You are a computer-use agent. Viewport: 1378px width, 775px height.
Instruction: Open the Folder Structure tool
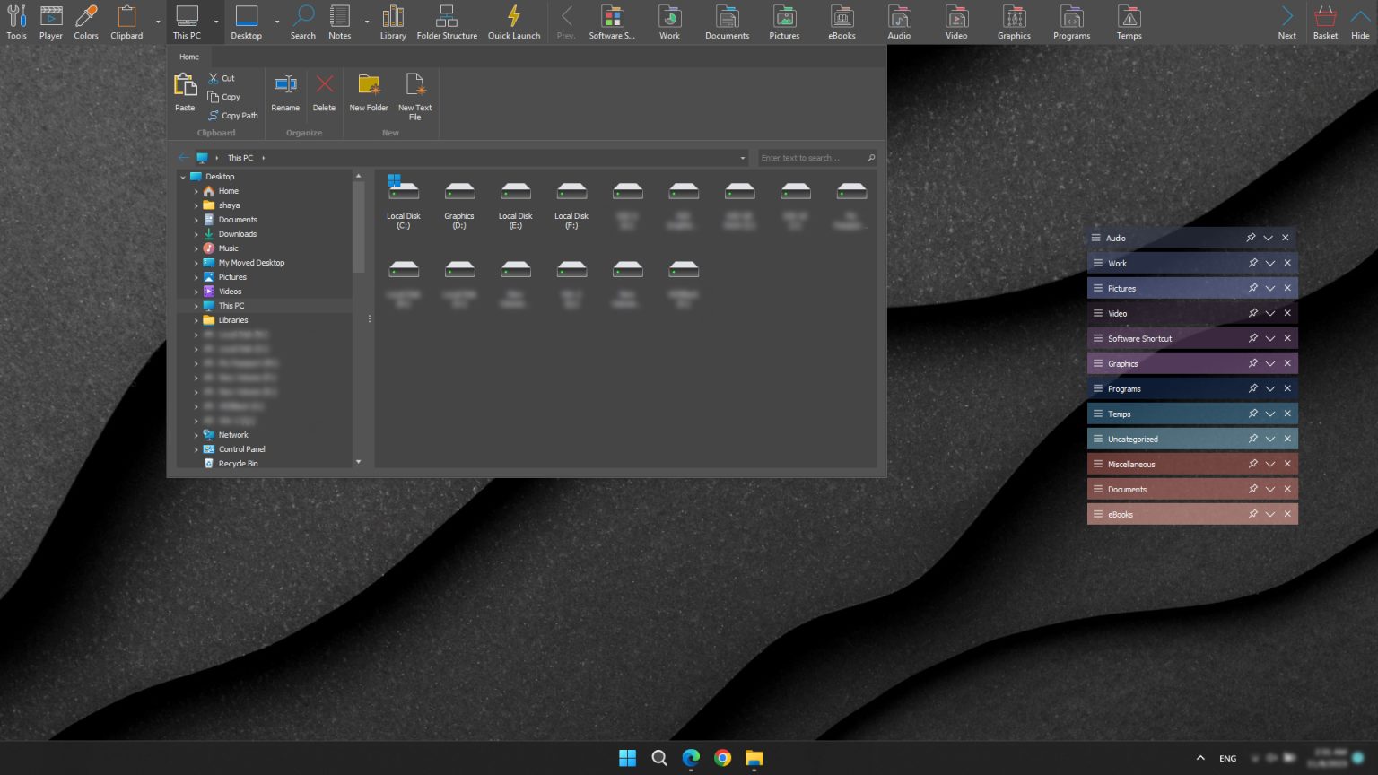tap(447, 18)
